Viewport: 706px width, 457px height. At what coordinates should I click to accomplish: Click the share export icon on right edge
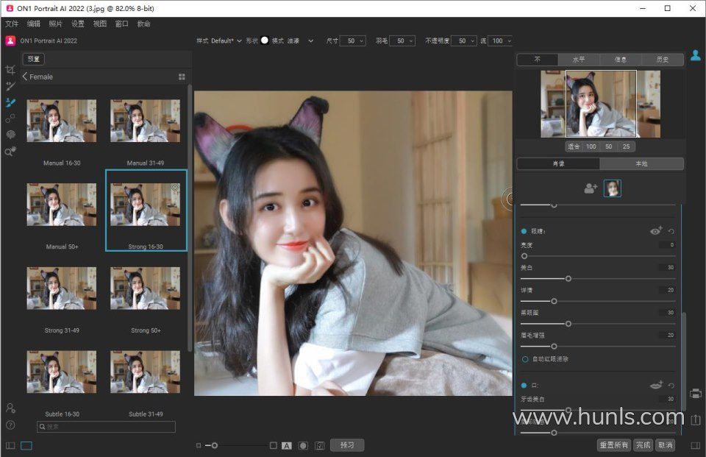696,419
